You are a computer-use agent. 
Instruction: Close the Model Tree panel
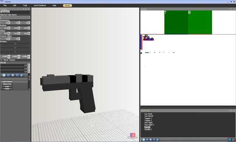point(234,110)
